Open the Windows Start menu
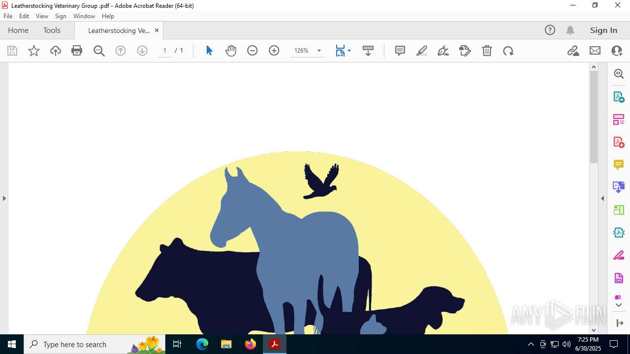The image size is (630, 354). (x=12, y=344)
